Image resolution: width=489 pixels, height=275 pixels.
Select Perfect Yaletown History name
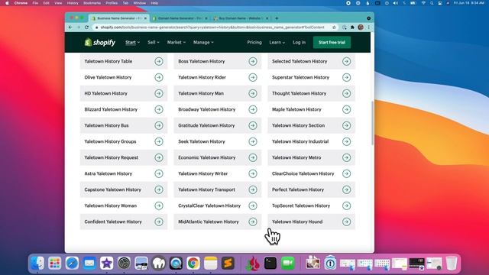tap(298, 190)
